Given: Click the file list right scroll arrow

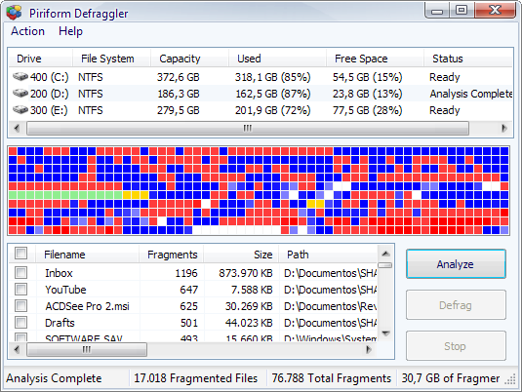Looking at the screenshot, I should [x=369, y=349].
